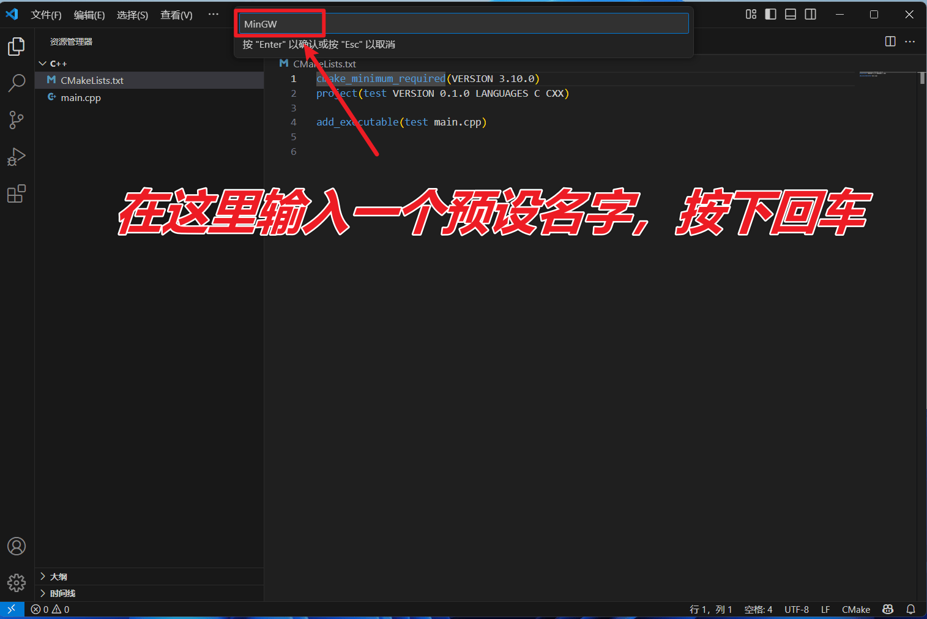The height and width of the screenshot is (619, 927).
Task: Expand the 时间线 timeline section
Action: coord(62,593)
